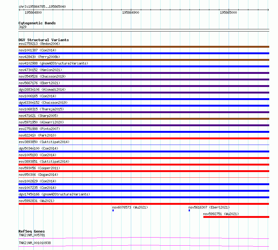Click dgv5034n100 (Coe2014) label
The width and height of the screenshot is (278, 250).
click(38, 148)
